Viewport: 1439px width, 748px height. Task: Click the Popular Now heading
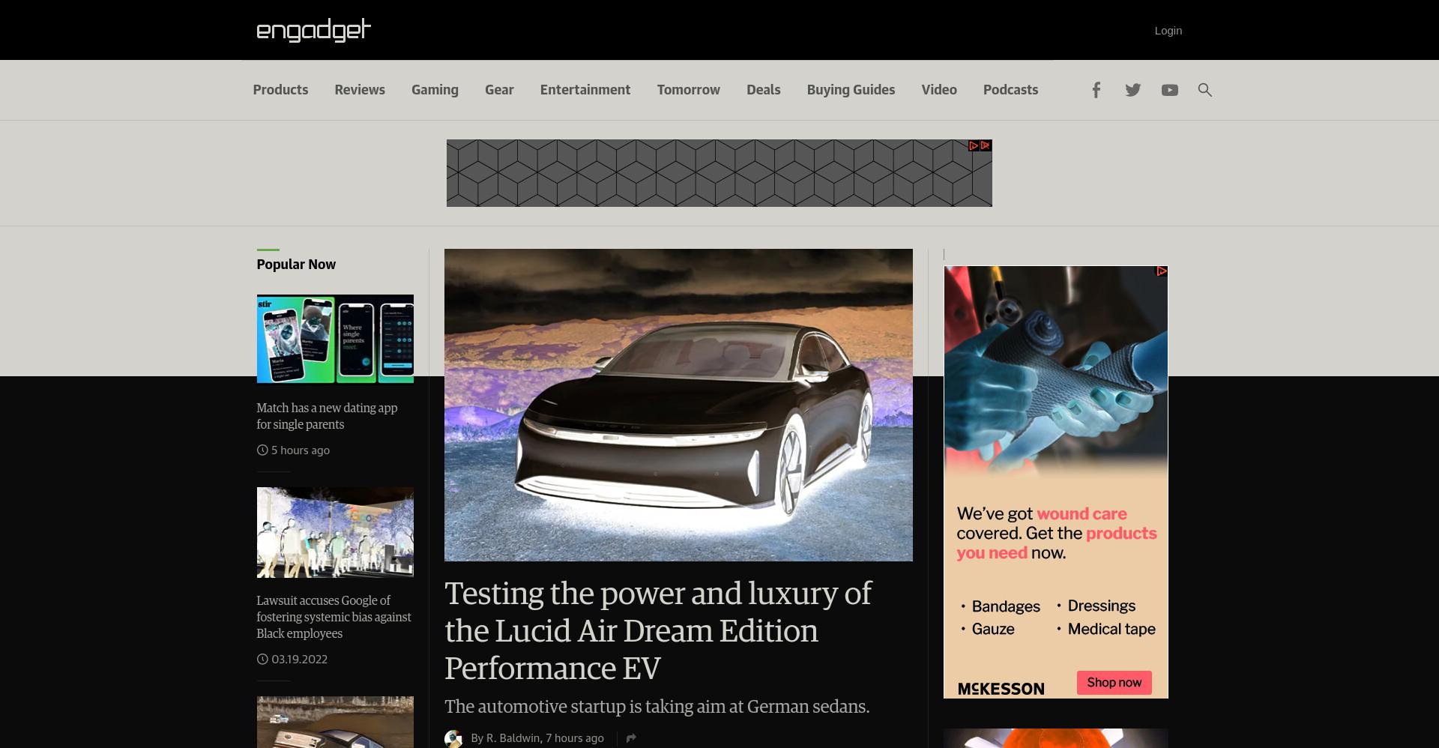pos(296,265)
